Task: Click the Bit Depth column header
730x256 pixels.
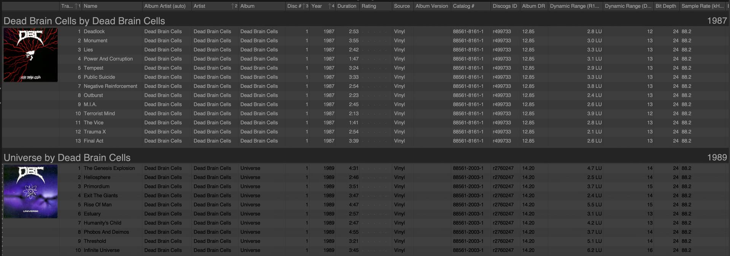Action: pos(666,6)
